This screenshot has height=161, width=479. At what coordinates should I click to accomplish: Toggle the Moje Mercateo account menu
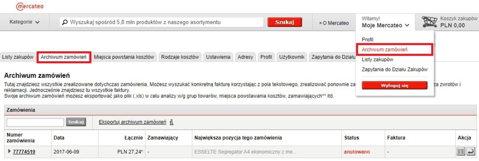tap(385, 25)
